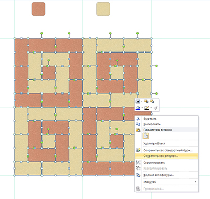Image resolution: width=210 pixels, height=199 pixels.
Task: Select the beige rounded square sample above
Action: [x=103, y=9]
